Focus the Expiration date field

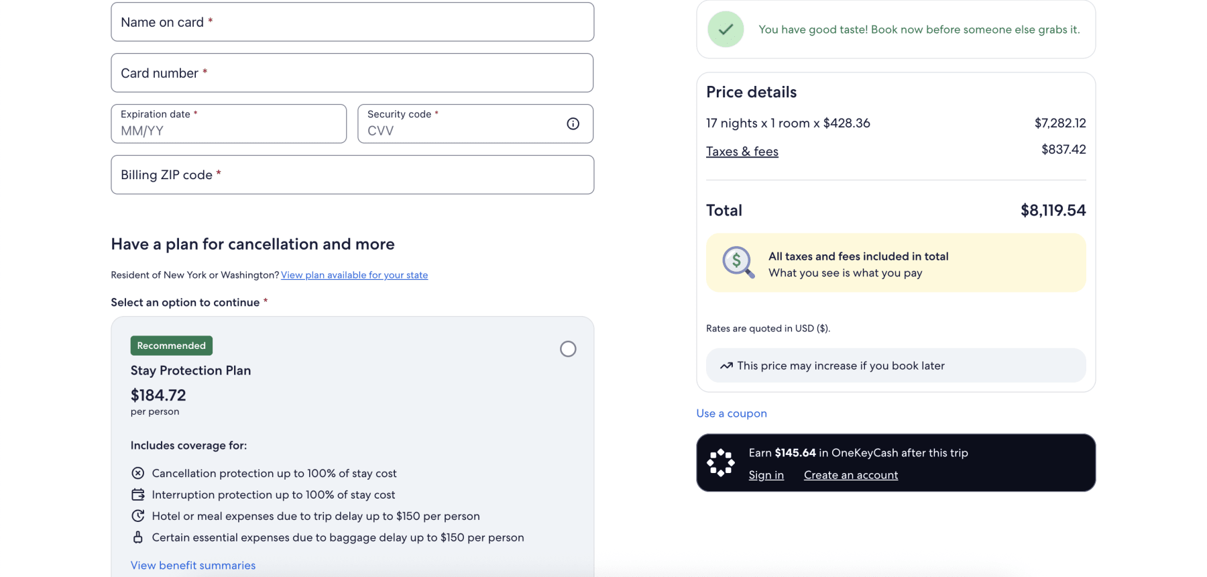(x=228, y=124)
